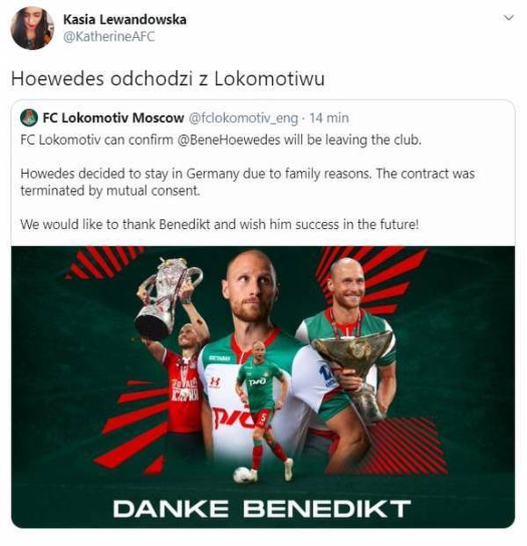
Task: Open the Danke Benedikt image
Action: (x=263, y=386)
